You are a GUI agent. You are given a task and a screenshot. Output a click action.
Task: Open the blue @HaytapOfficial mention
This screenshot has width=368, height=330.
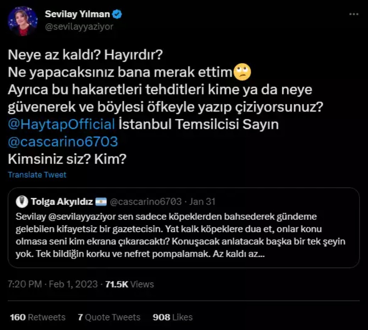coord(61,124)
